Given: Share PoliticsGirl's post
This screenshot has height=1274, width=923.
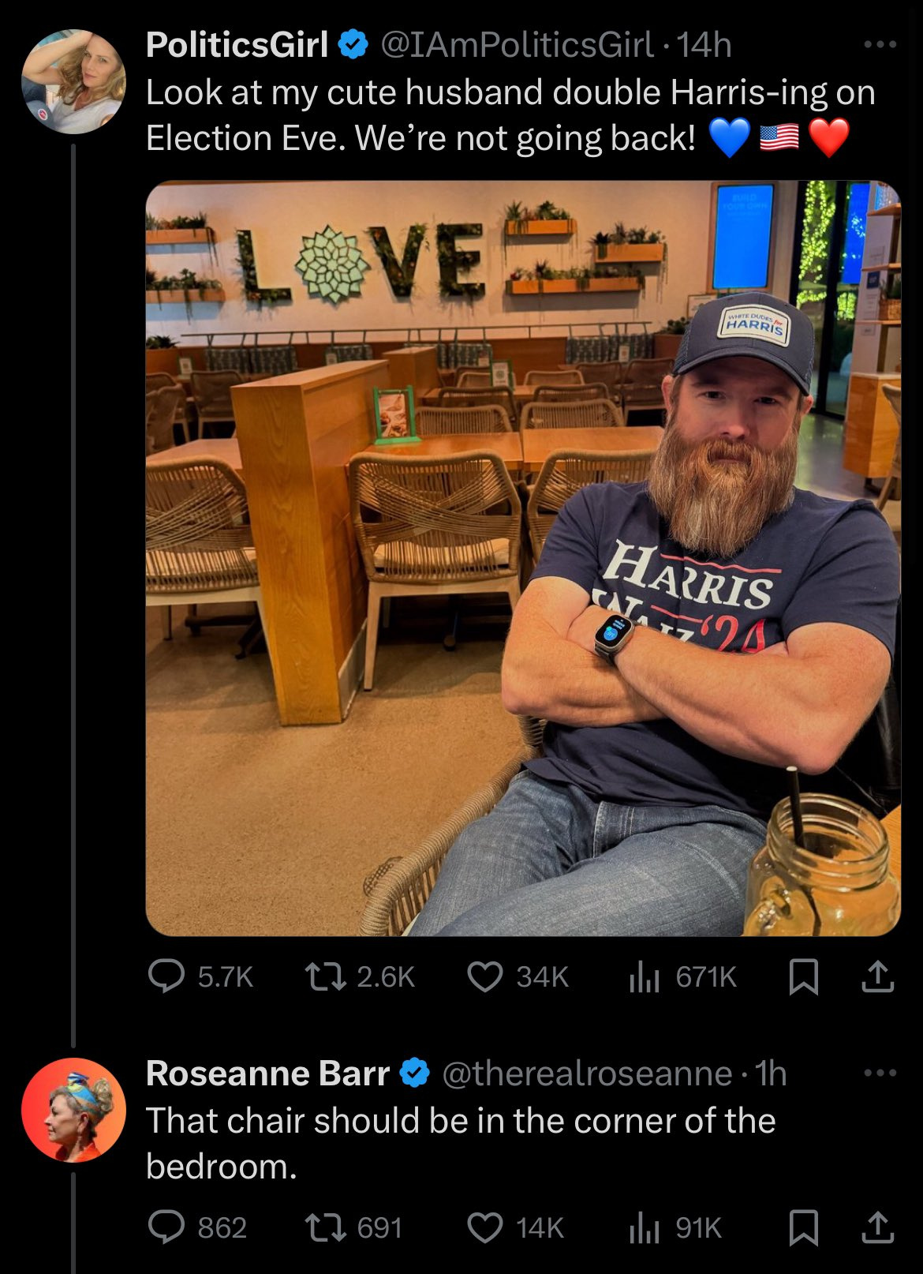Looking at the screenshot, I should [x=877, y=977].
